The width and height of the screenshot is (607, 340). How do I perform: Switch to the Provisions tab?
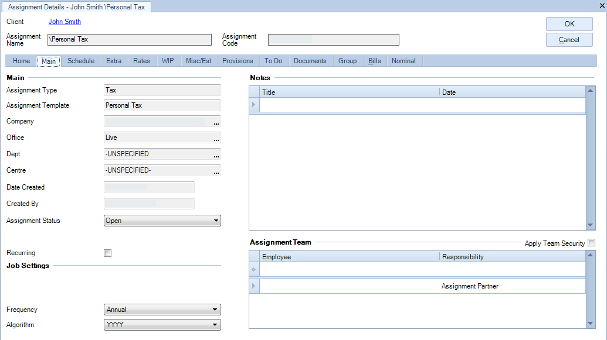click(238, 61)
